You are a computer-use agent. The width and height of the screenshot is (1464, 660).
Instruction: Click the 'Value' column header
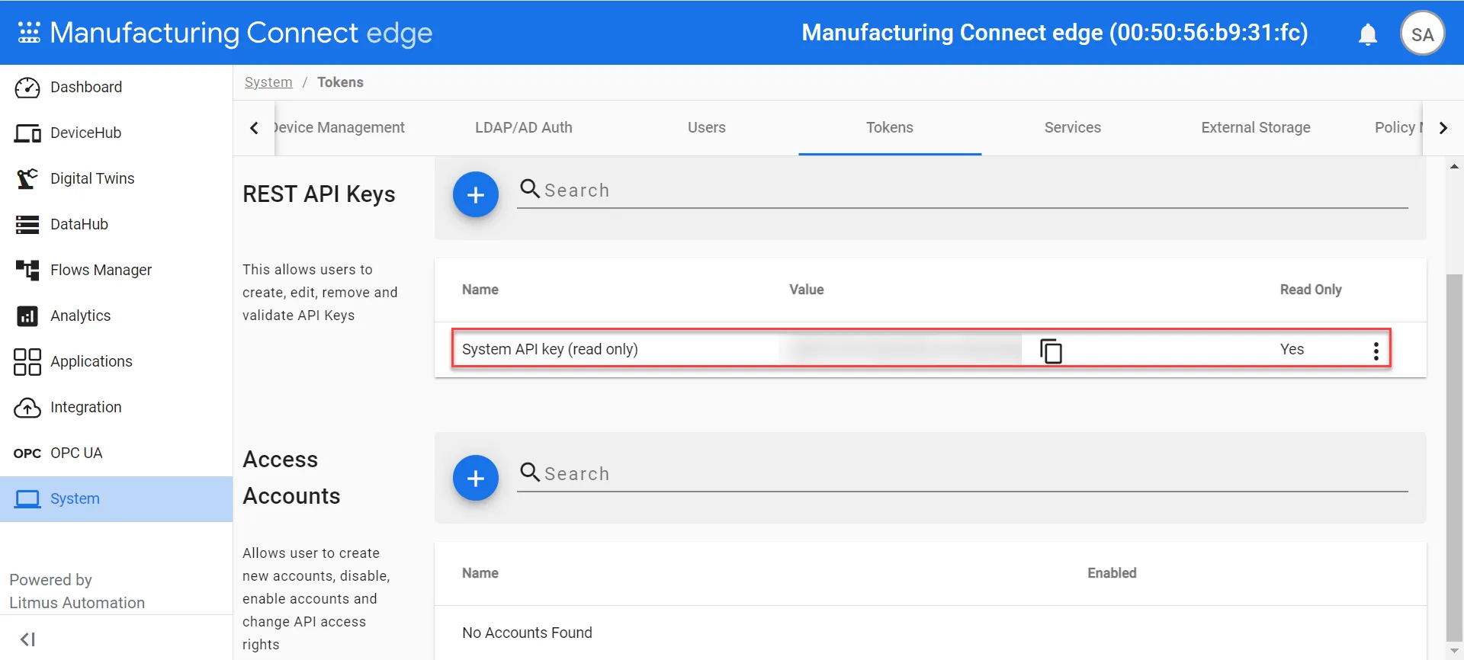[807, 290]
